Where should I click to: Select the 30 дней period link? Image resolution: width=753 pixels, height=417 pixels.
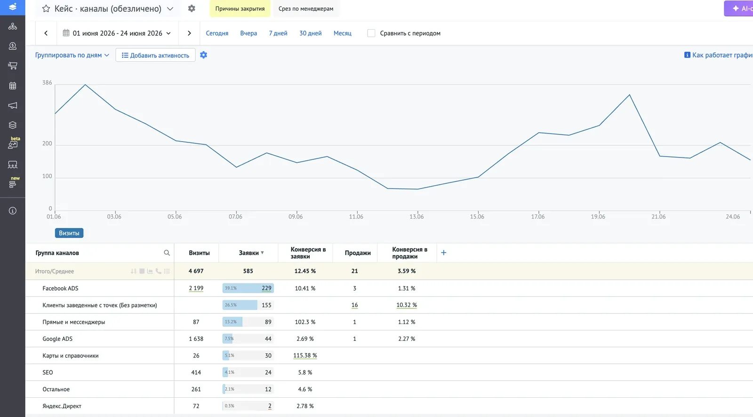311,33
